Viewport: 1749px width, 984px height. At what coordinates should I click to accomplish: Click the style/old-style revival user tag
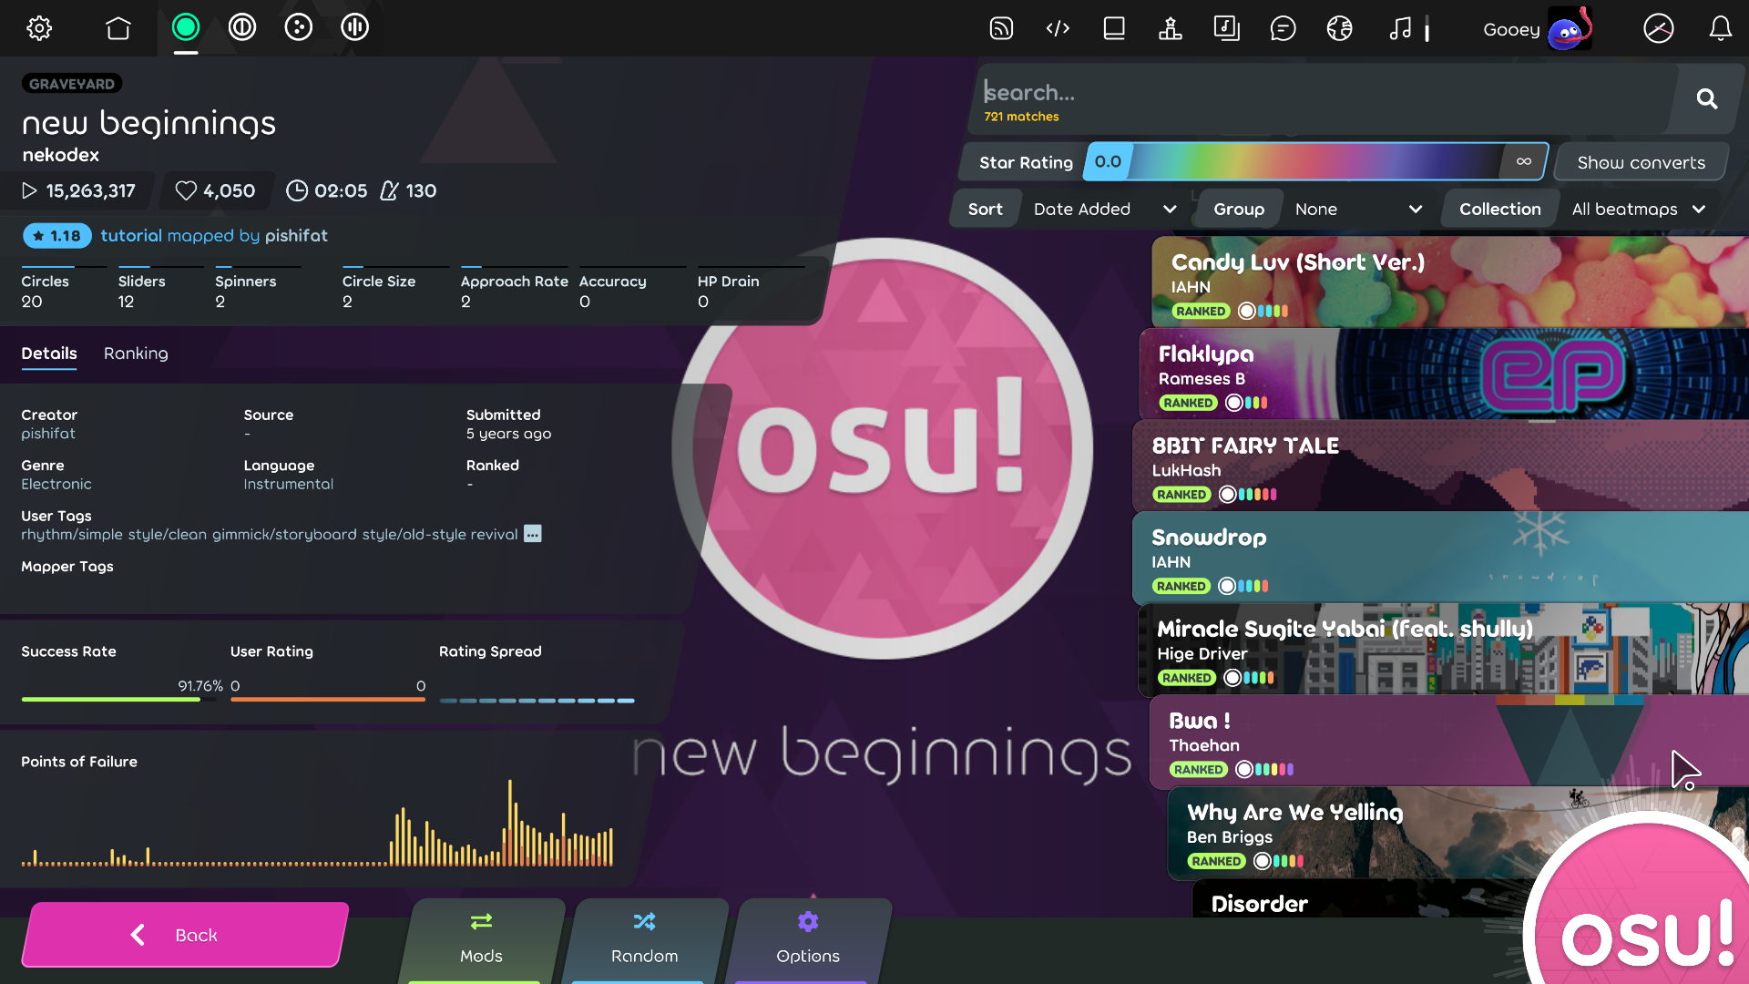pyautogui.click(x=440, y=535)
